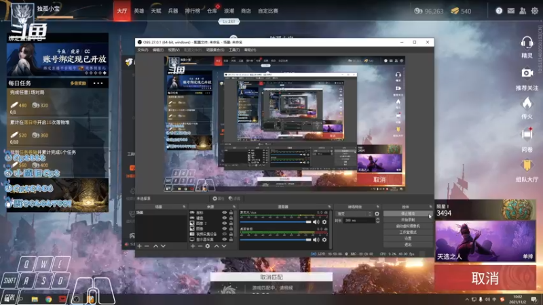Switch to game 英雄 tab
This screenshot has height=305, width=543.
(139, 11)
